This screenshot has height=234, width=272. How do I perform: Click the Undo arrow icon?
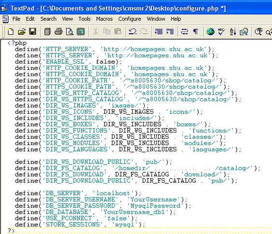[x=133, y=32]
